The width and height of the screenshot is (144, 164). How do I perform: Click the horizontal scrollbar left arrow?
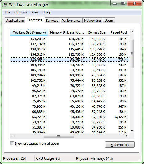point(13,136)
